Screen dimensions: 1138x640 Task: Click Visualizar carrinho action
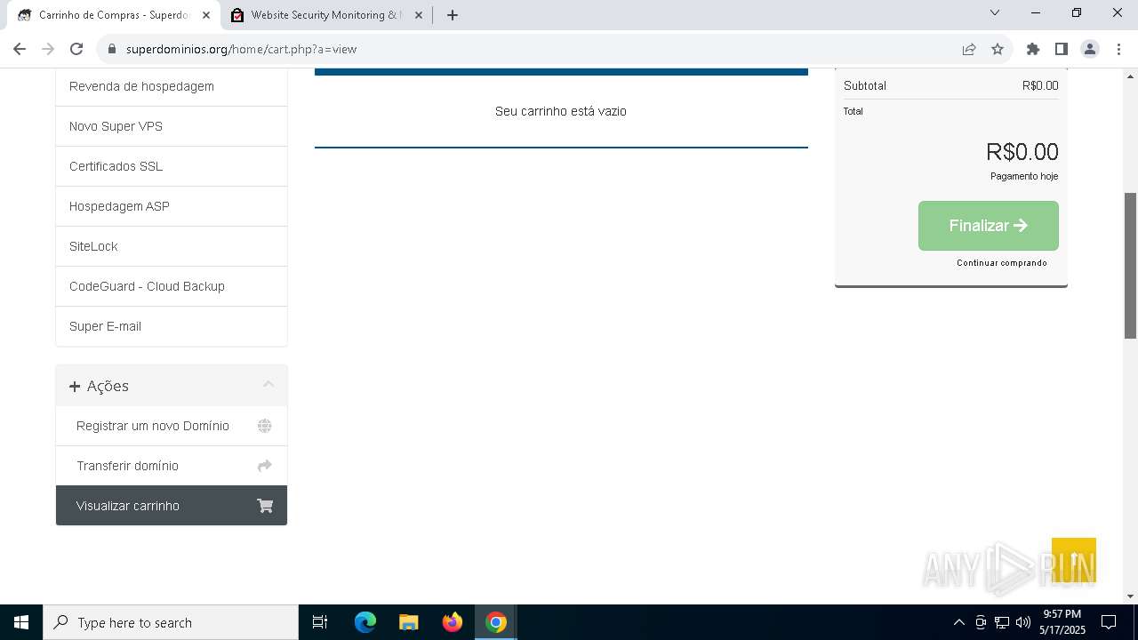coord(172,506)
